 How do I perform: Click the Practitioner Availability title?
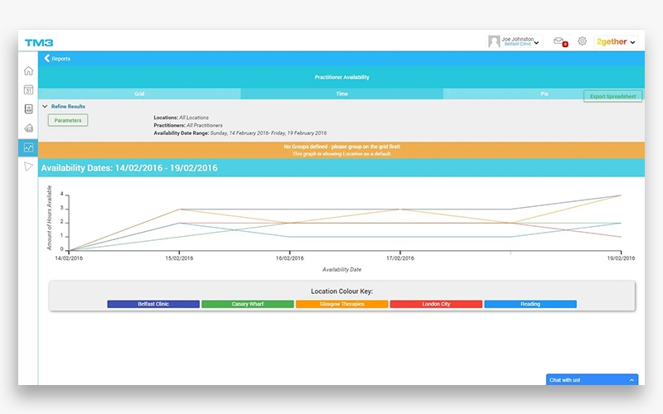click(341, 77)
